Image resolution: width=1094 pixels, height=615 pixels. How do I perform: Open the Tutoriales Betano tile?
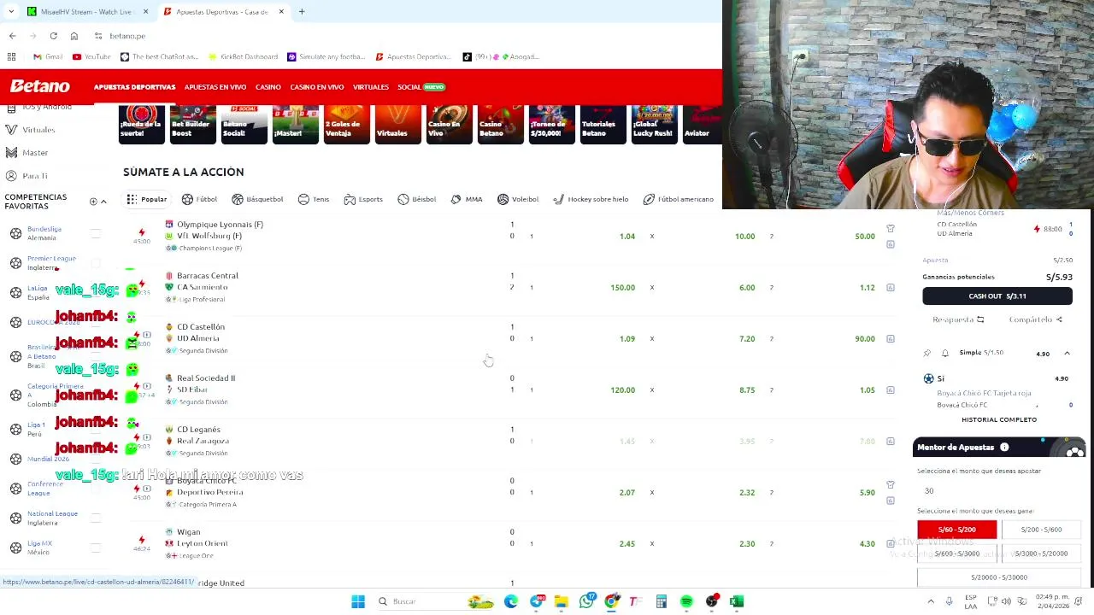603,123
